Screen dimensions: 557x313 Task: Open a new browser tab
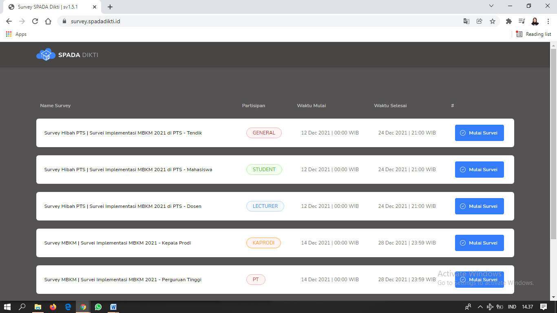coord(110,7)
